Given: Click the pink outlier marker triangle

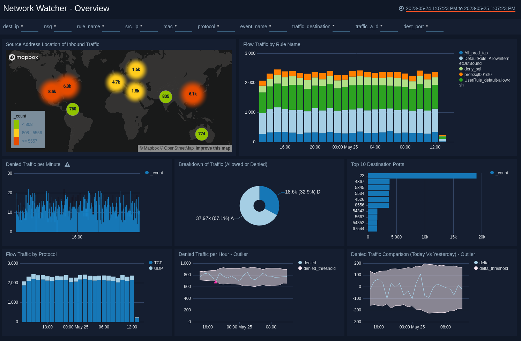Looking at the screenshot, I should click(x=216, y=282).
